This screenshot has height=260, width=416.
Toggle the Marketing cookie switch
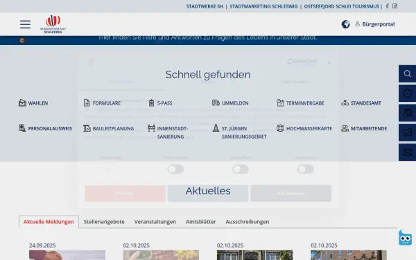[305, 169]
